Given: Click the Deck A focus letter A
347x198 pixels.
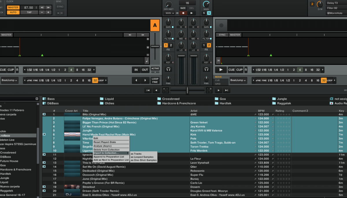Looking at the screenshot, I should 155,25.
